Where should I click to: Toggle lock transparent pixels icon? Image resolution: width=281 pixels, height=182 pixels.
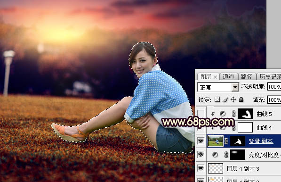coord(217,99)
